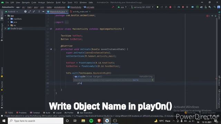Open Brave browser from the taskbar
Screen dimensions: 221x124
click(99, 121)
